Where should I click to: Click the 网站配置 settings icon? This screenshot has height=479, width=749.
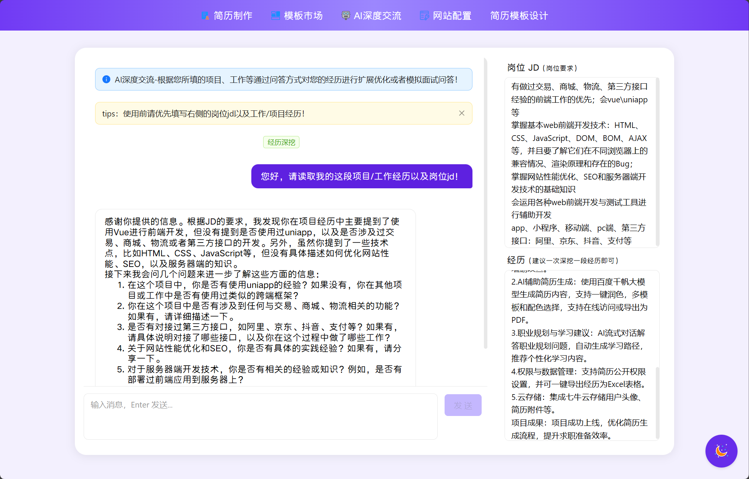tap(424, 16)
